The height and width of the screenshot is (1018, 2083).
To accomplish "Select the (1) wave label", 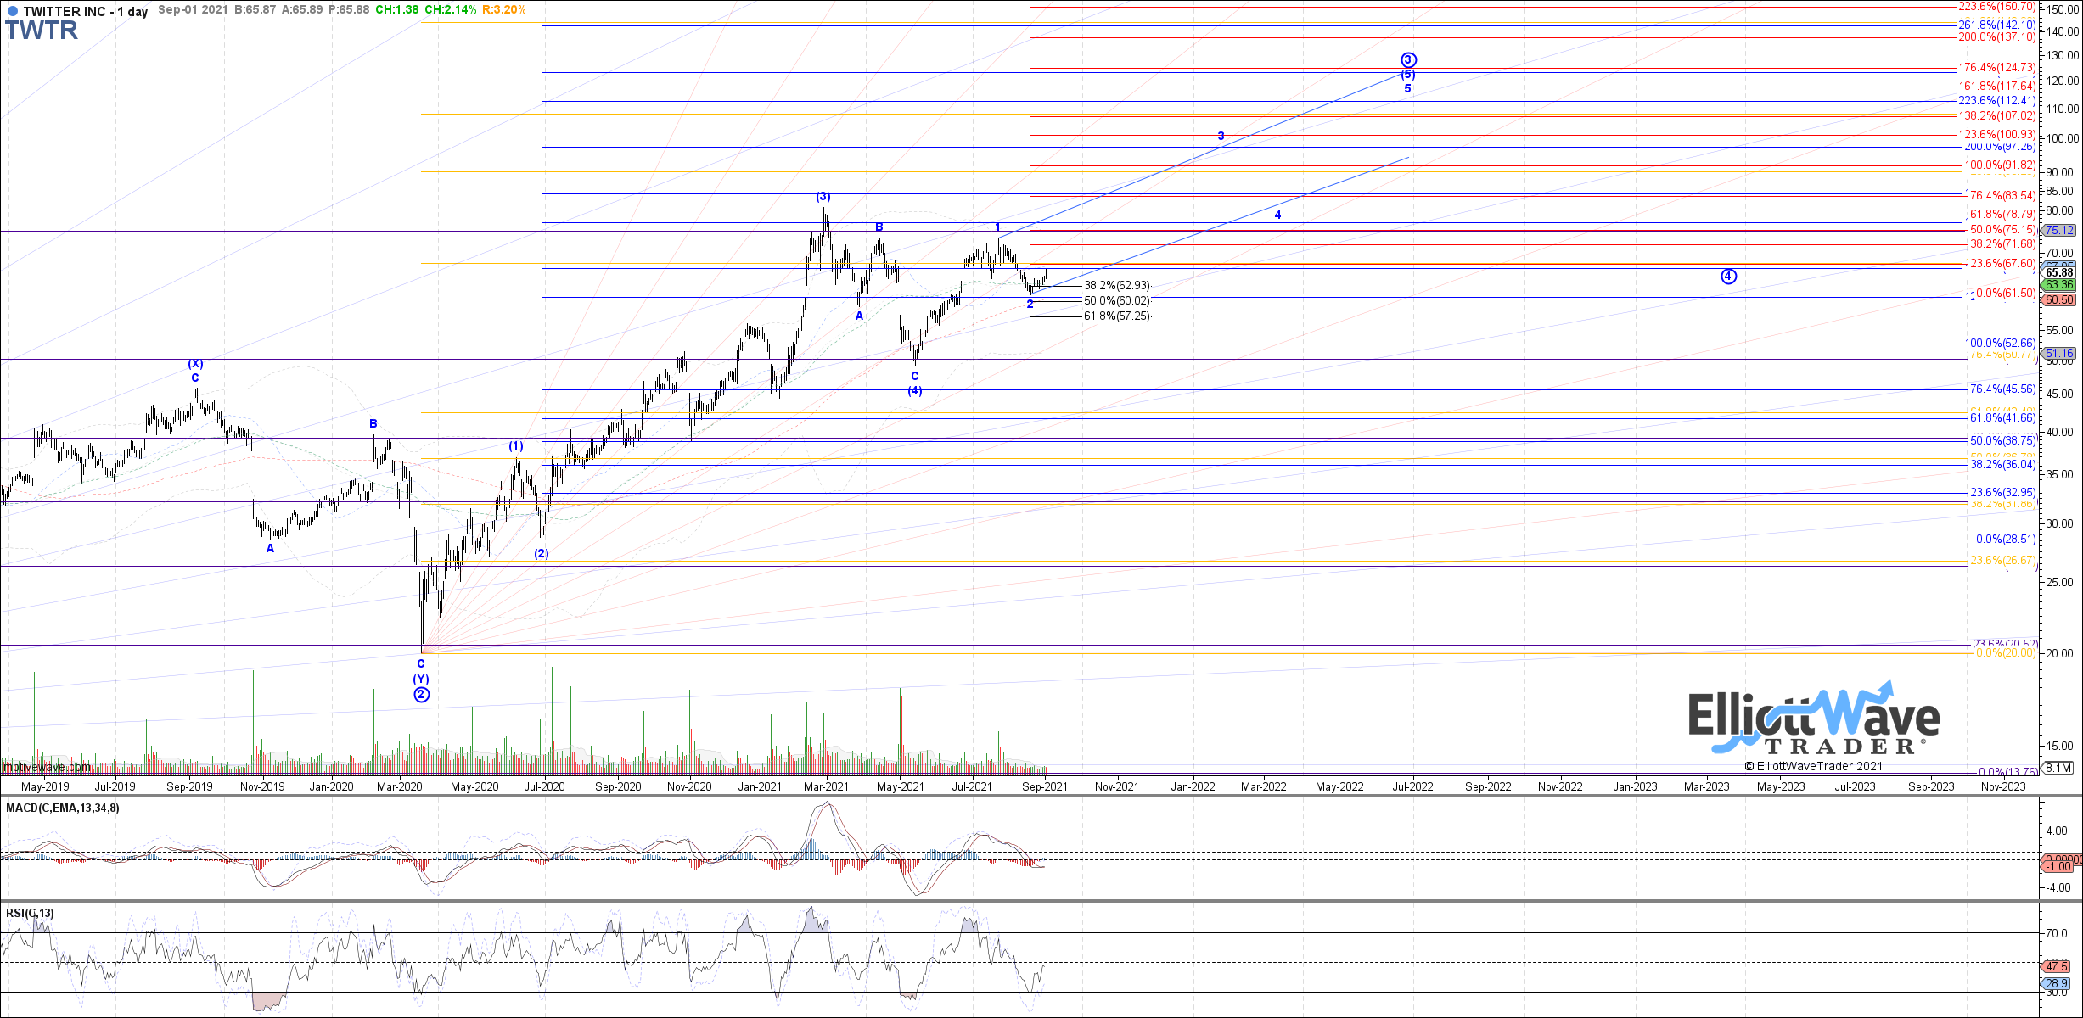I will coord(516,446).
